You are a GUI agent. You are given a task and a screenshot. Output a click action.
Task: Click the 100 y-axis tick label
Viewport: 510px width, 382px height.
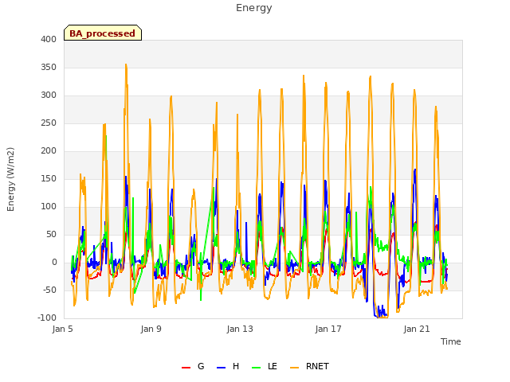click(49, 207)
